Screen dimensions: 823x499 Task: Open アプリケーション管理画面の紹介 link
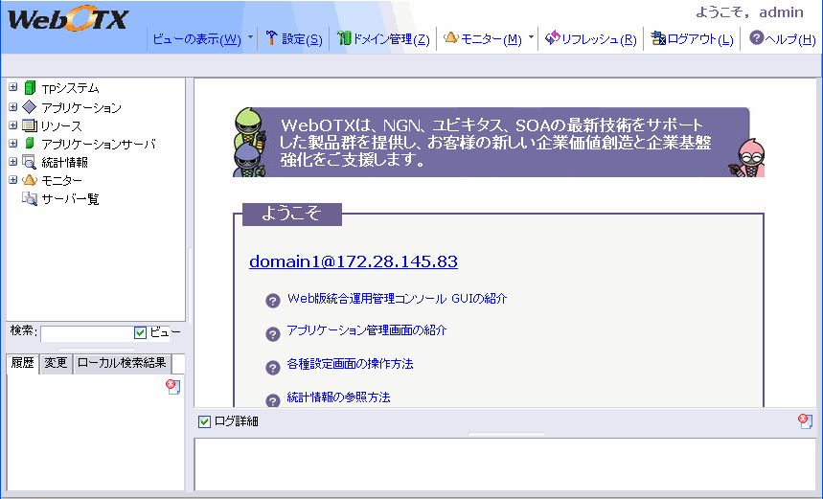tap(366, 330)
